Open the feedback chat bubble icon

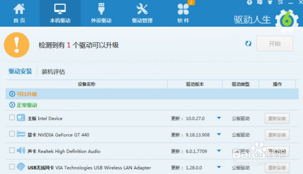coord(259,2)
